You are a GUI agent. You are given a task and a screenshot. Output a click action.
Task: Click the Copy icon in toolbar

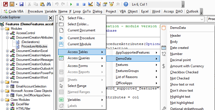click(x=36, y=4)
